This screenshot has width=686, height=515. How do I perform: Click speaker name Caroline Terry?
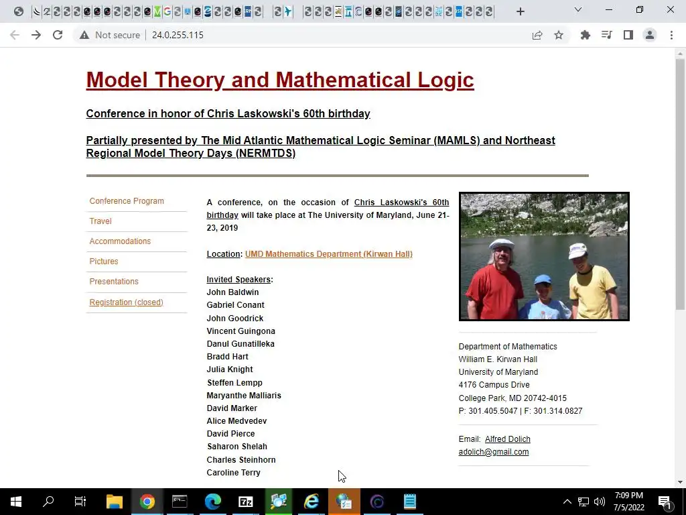(x=233, y=473)
